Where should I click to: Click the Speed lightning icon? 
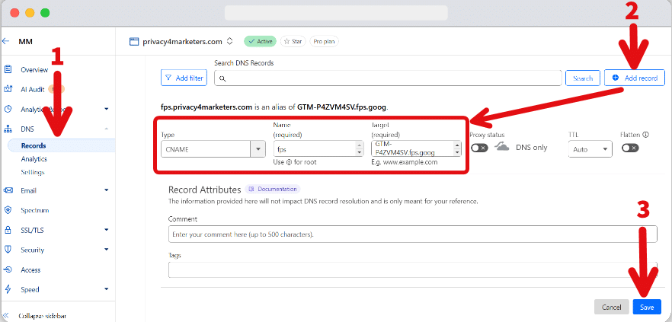[8, 289]
